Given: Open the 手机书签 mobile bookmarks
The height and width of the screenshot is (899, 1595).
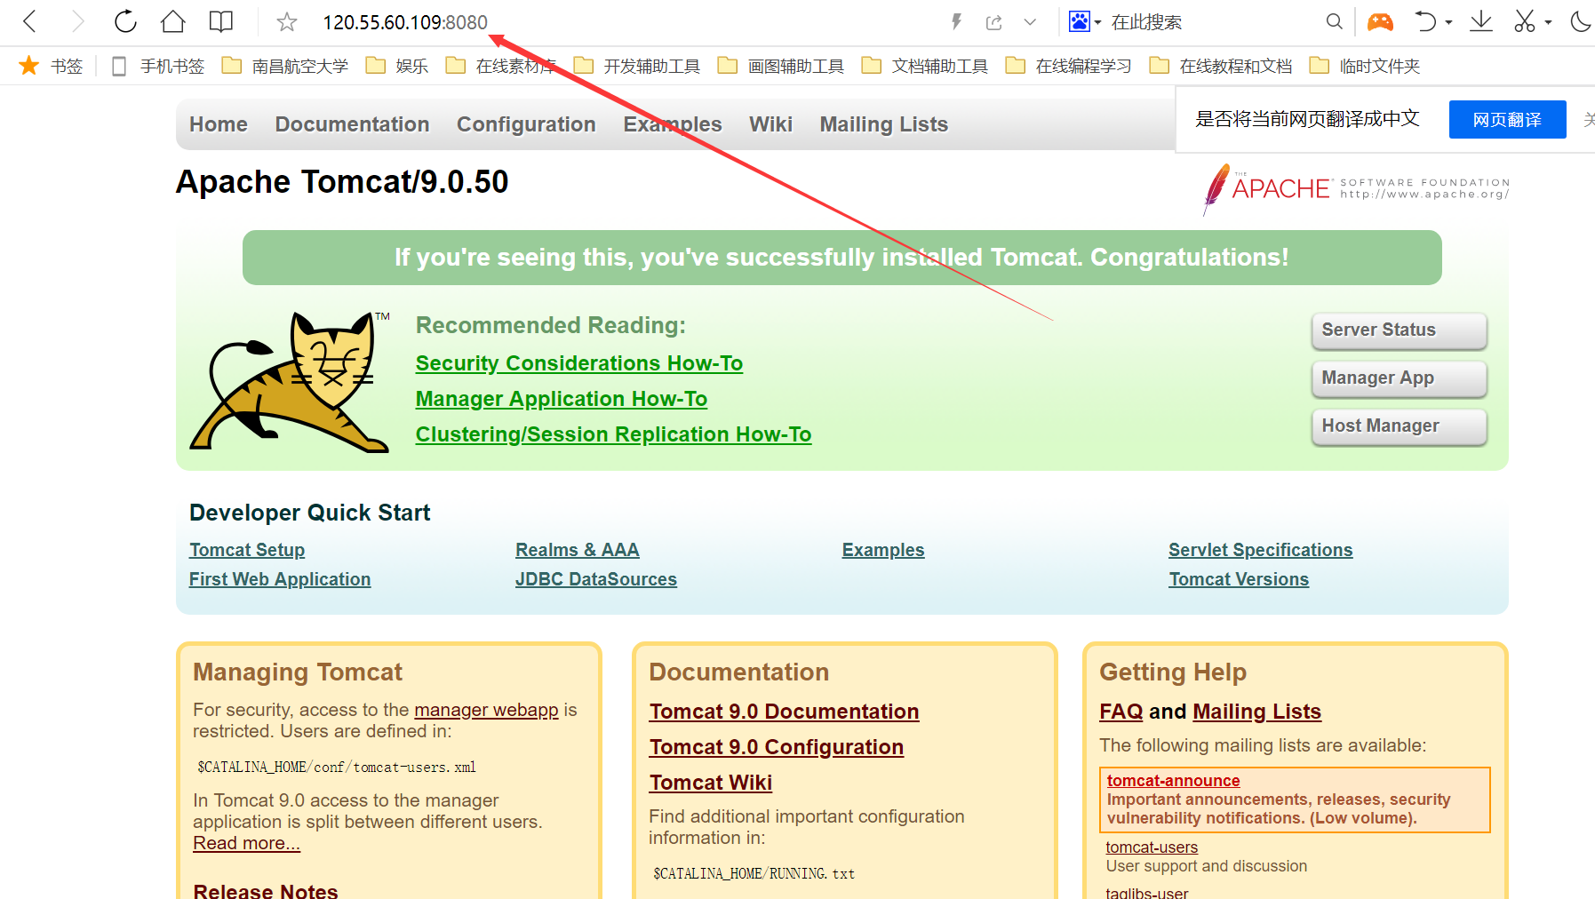Looking at the screenshot, I should click(158, 66).
